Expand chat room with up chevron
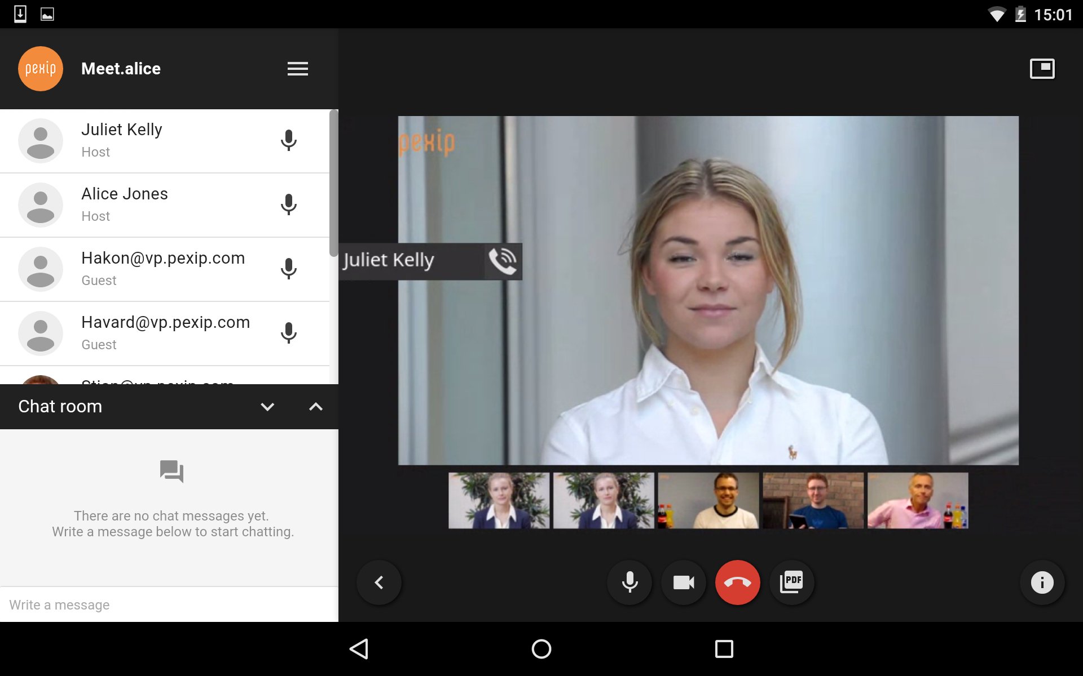The image size is (1083, 676). (x=316, y=407)
